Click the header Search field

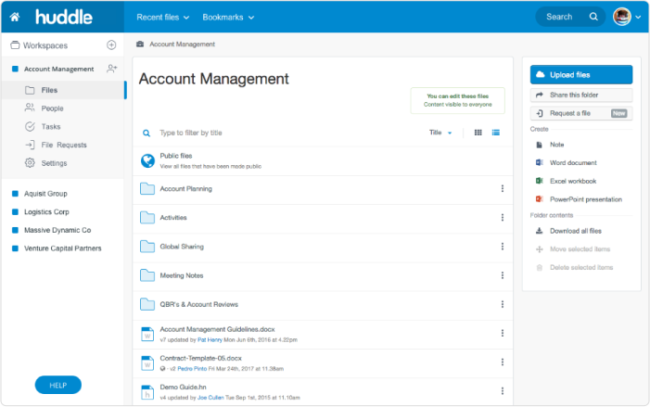570,17
